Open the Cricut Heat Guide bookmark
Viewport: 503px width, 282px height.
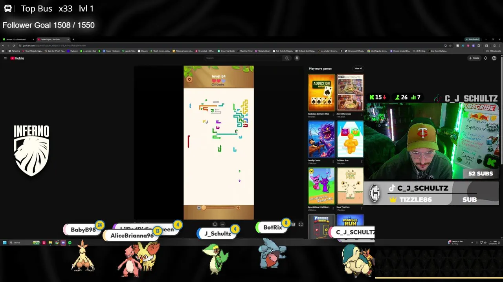click(x=227, y=51)
